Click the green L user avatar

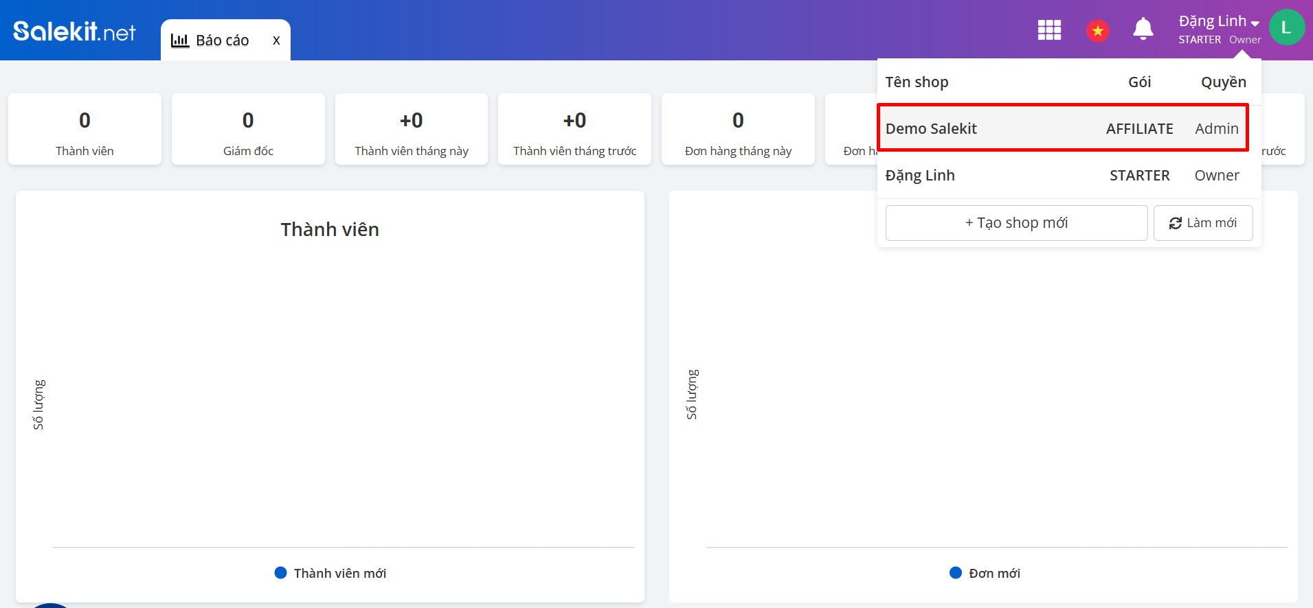pos(1286,28)
